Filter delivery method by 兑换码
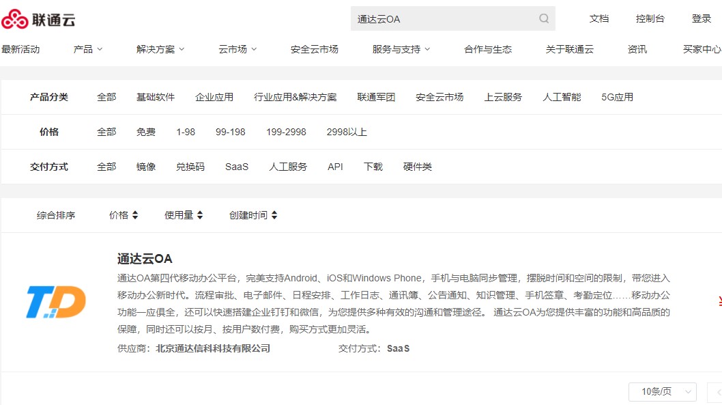The image size is (722, 405). click(190, 167)
